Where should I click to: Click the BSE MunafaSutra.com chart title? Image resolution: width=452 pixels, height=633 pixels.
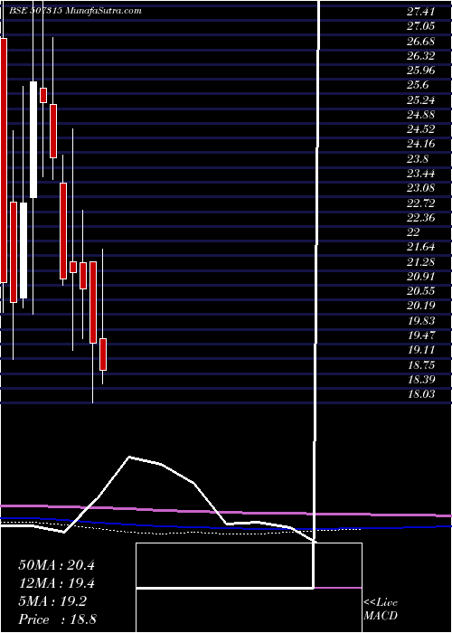pos(75,11)
